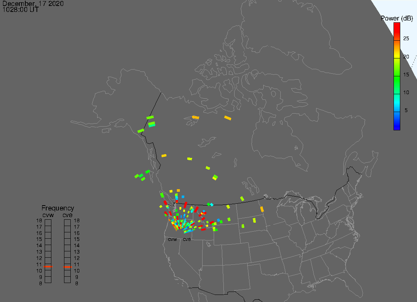
Task: Click the cve heading under Frequency
Action: click(x=67, y=215)
